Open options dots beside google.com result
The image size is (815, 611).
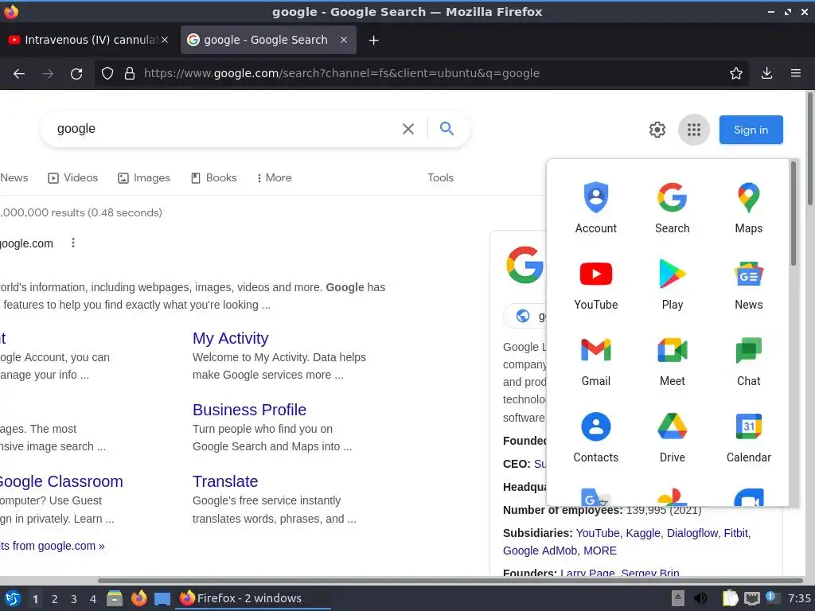(72, 243)
